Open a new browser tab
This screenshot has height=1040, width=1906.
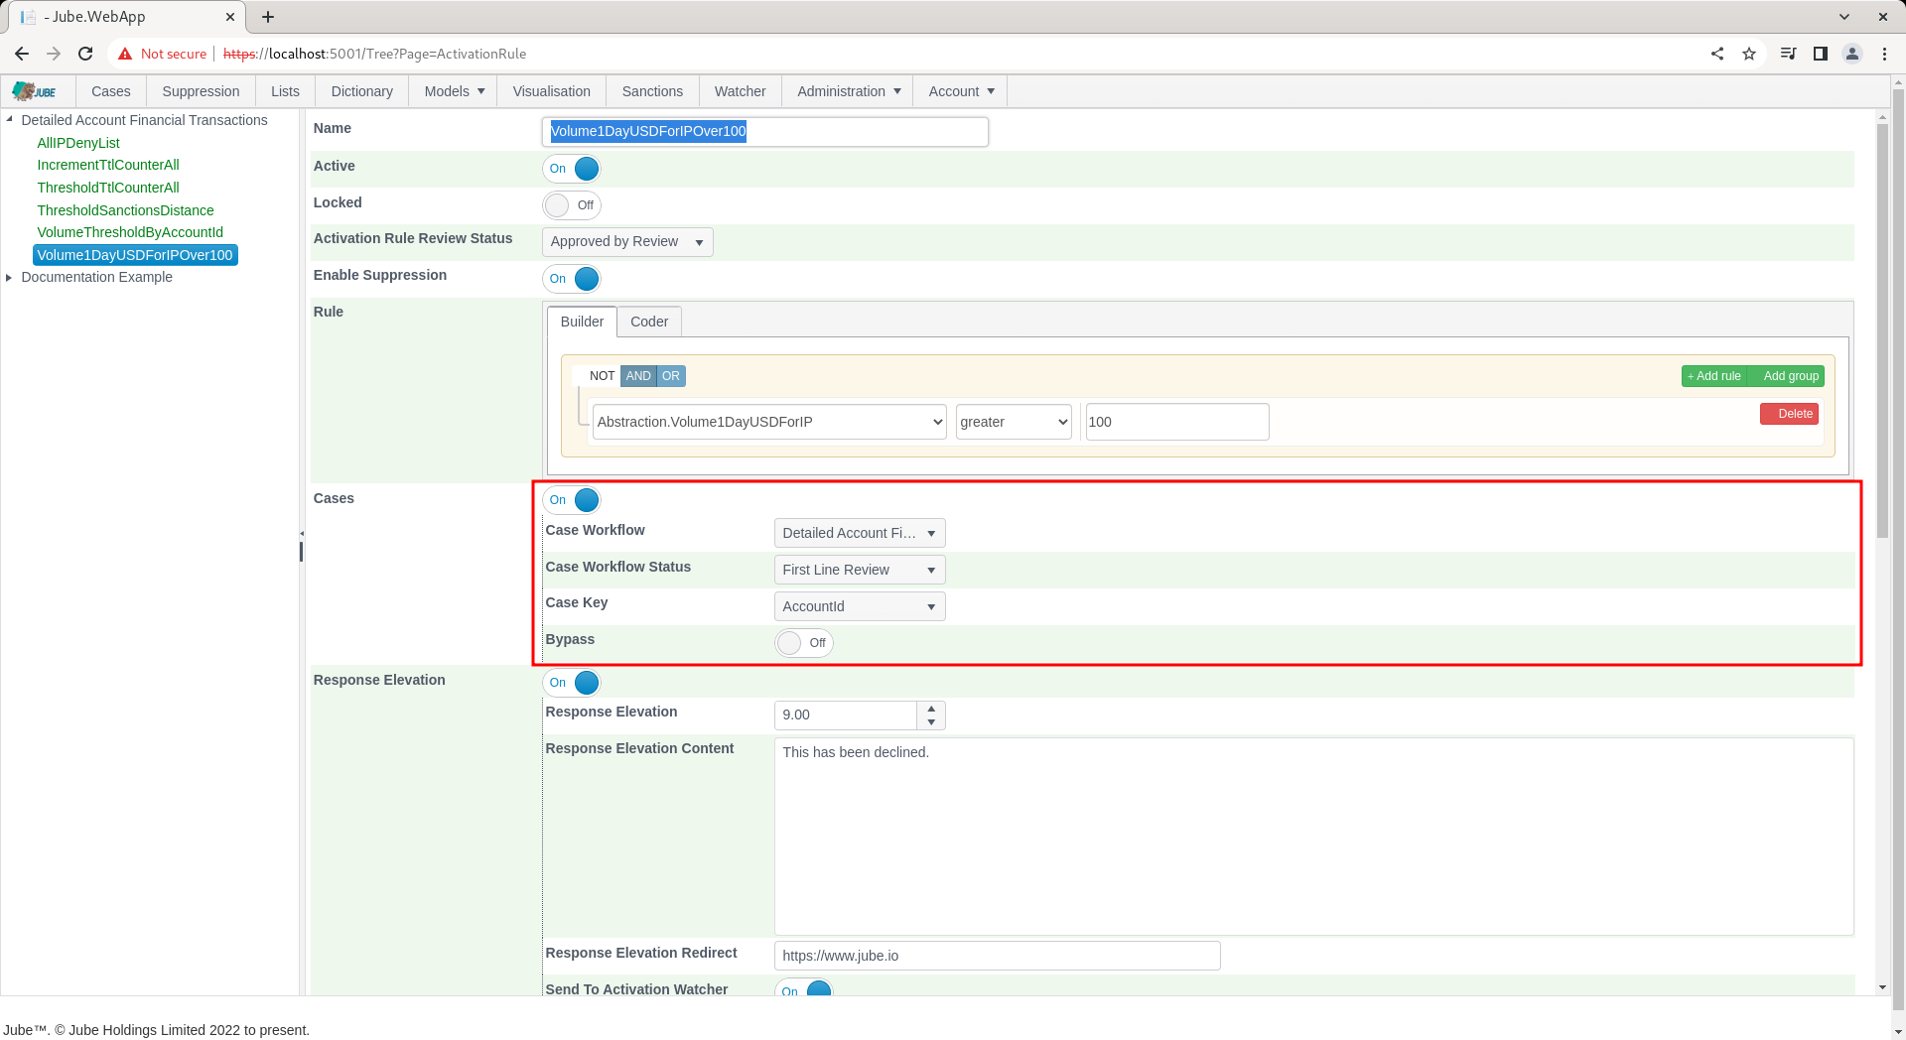coord(268,17)
